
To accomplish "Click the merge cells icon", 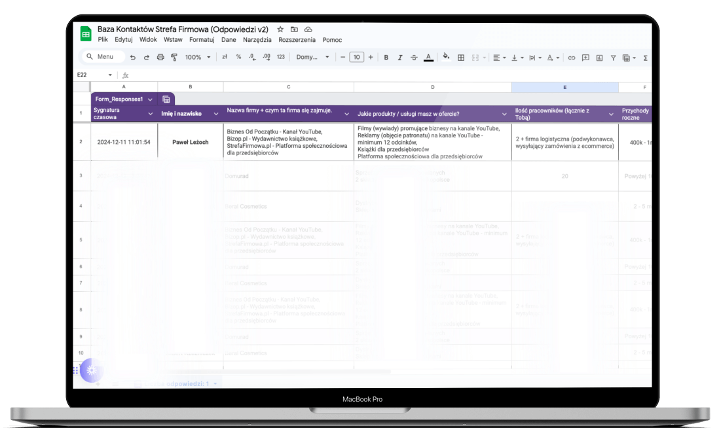I will (x=475, y=58).
